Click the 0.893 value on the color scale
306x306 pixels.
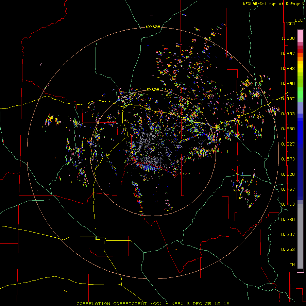(x=288, y=68)
